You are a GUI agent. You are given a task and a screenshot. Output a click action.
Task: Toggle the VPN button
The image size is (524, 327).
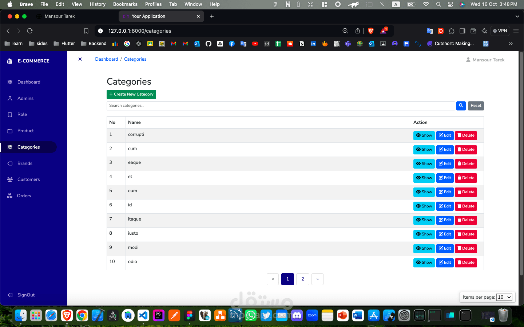[x=500, y=31]
